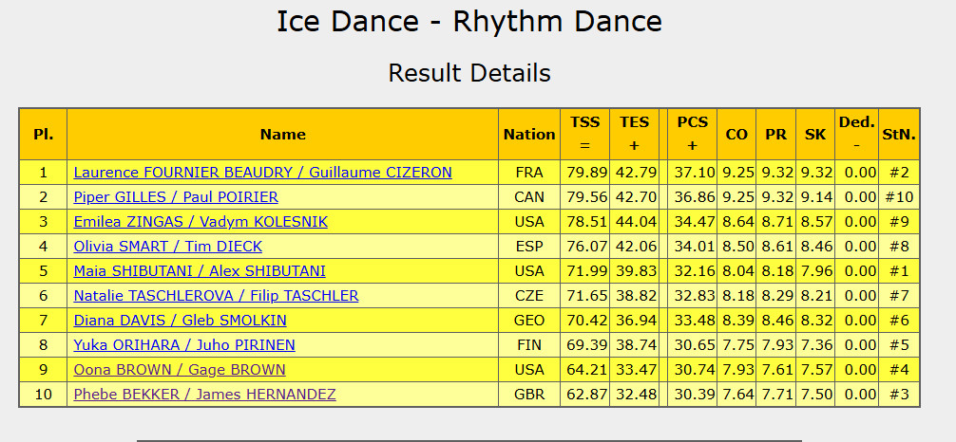Screen dimensions: 956x442
Task: Open Phebe Bekker / James Hernandez link
Action: pyautogui.click(x=204, y=395)
